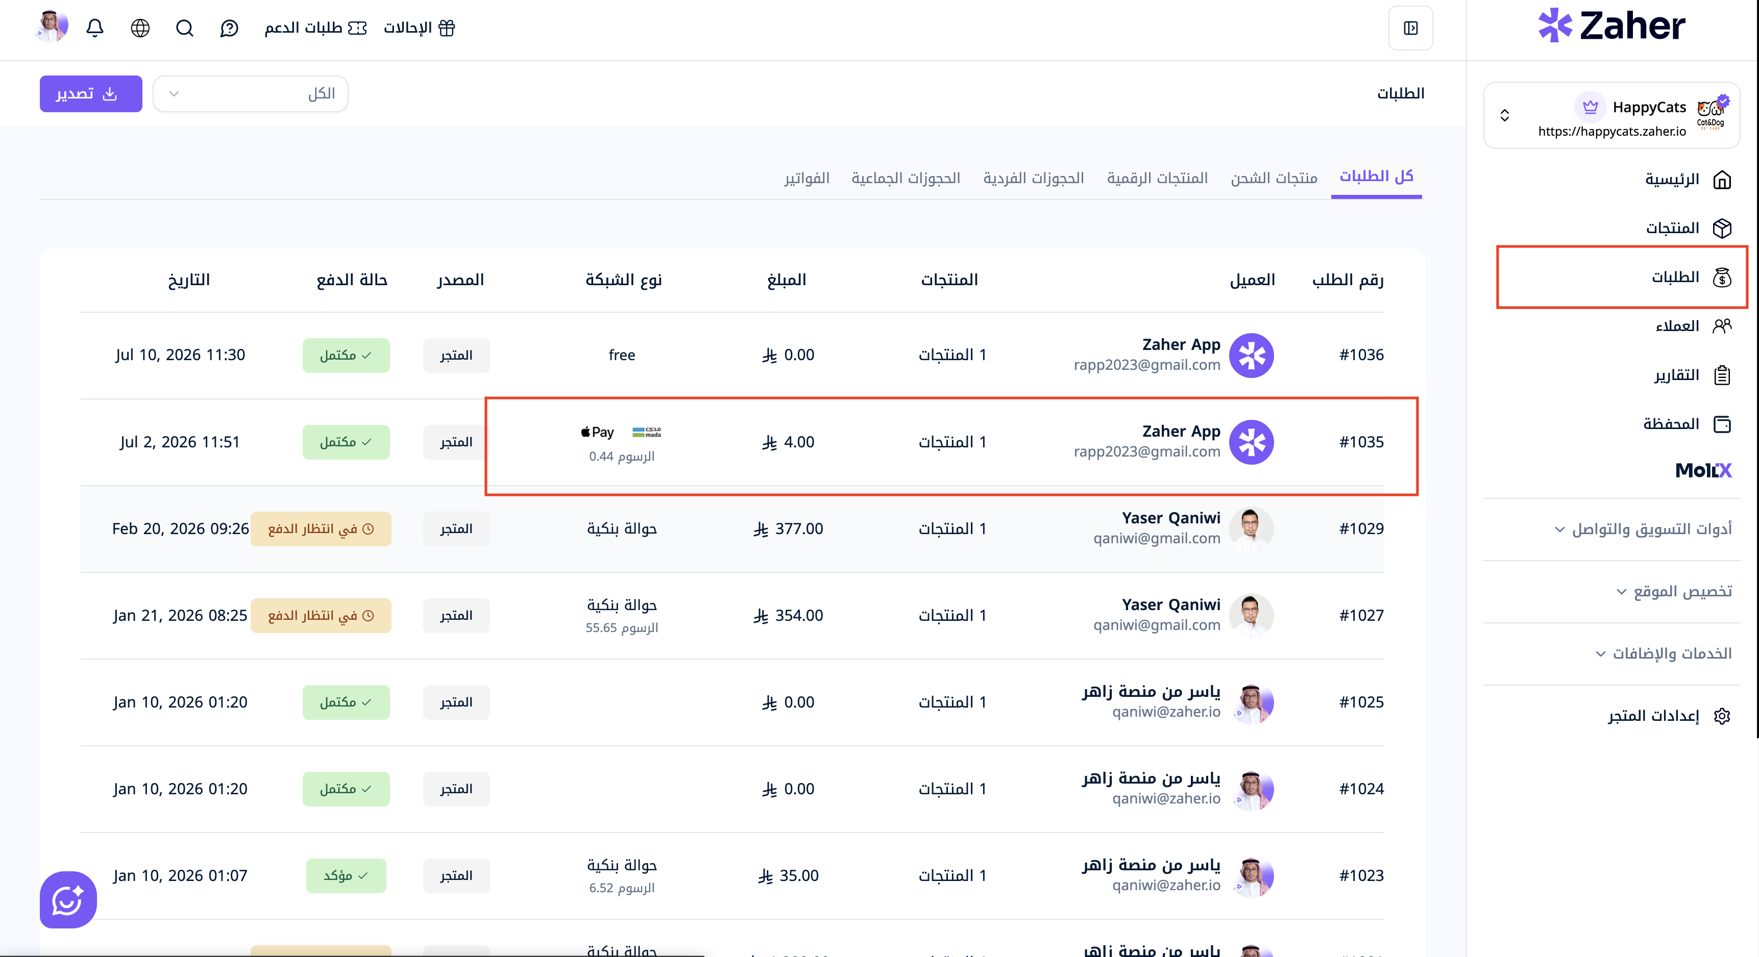Click the حالة الدفع column header
This screenshot has height=957, width=1759.
pos(352,280)
